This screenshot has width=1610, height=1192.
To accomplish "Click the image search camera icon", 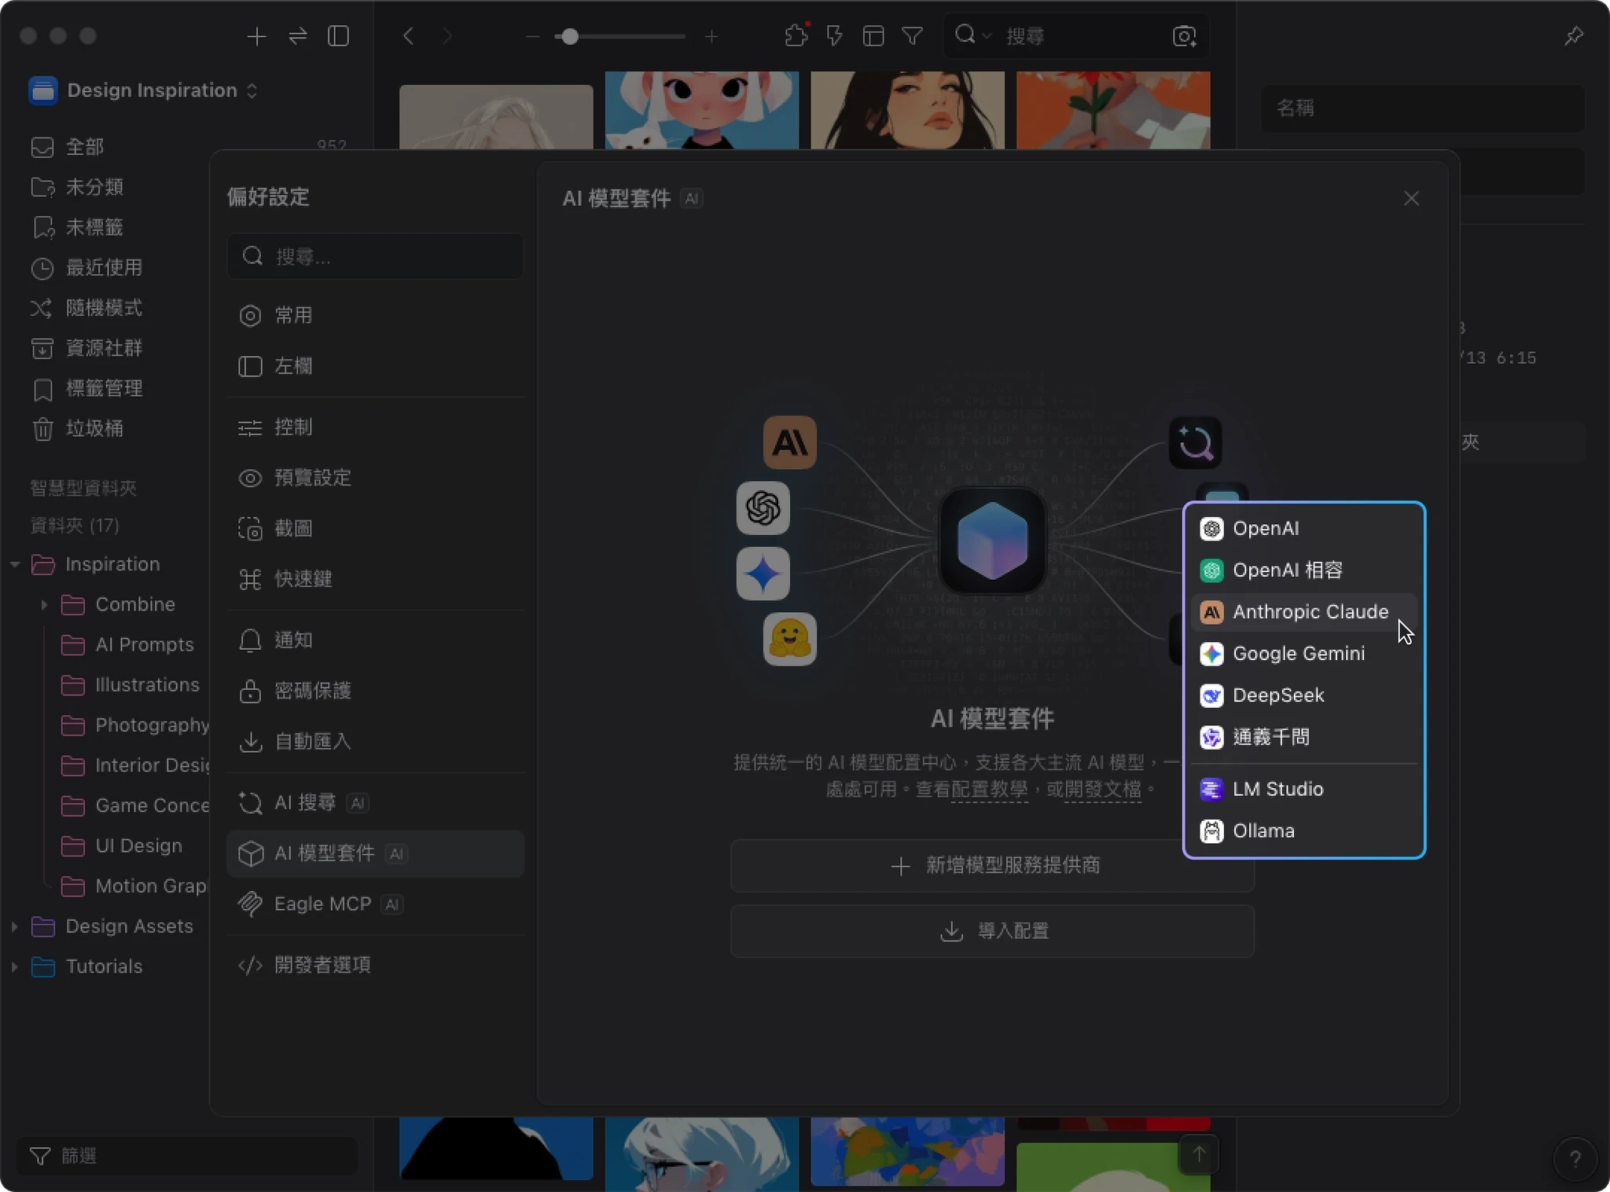I will (1184, 36).
